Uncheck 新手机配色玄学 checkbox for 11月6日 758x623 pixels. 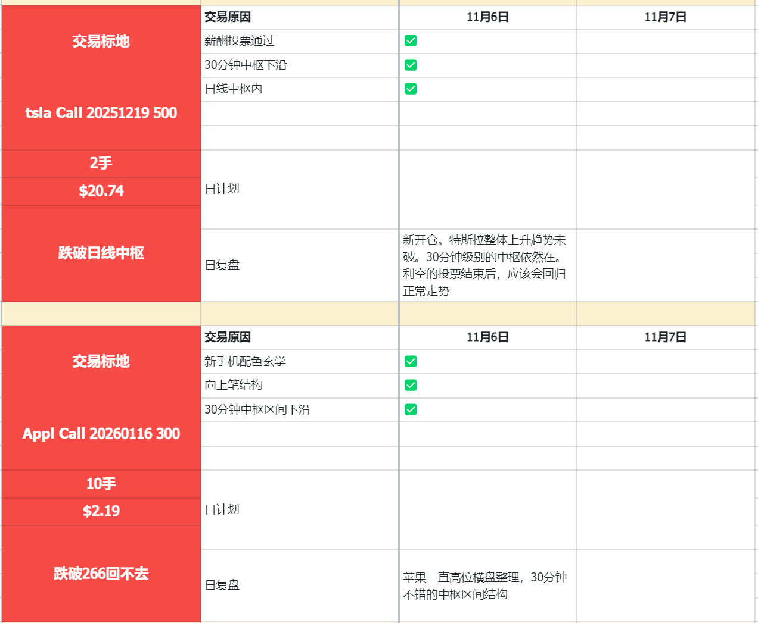pos(411,361)
